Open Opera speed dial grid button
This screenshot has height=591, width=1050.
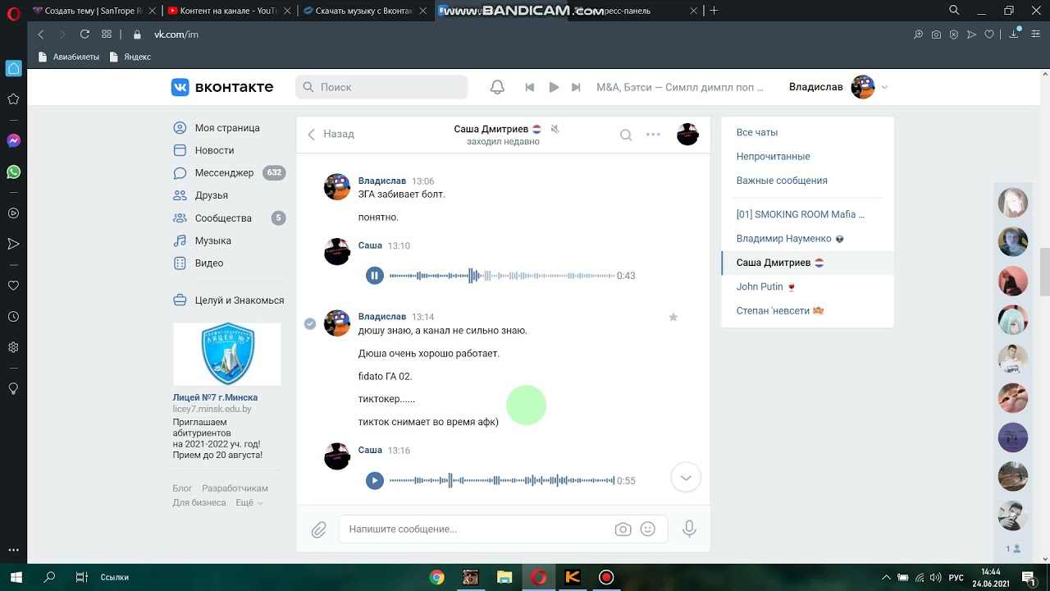click(x=107, y=34)
